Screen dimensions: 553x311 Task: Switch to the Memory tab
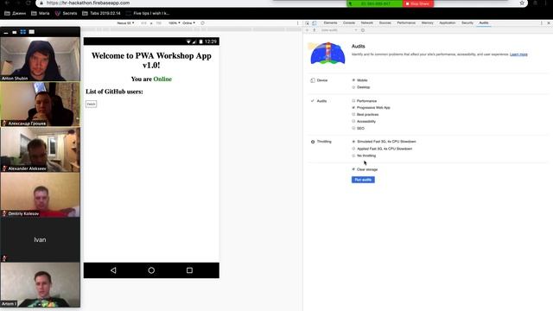427,23
